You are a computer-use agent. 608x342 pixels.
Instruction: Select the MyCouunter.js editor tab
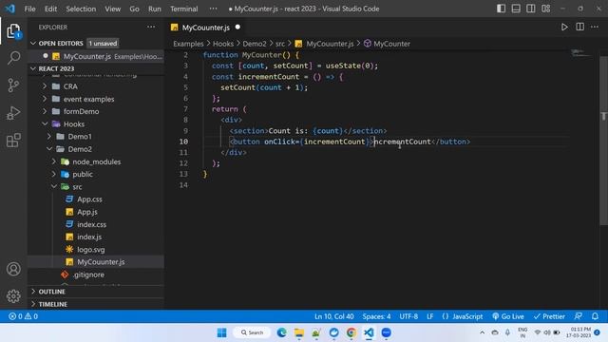206,28
